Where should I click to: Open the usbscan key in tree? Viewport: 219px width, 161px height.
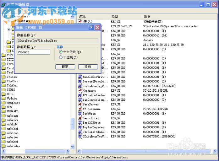click(x=13, y=133)
